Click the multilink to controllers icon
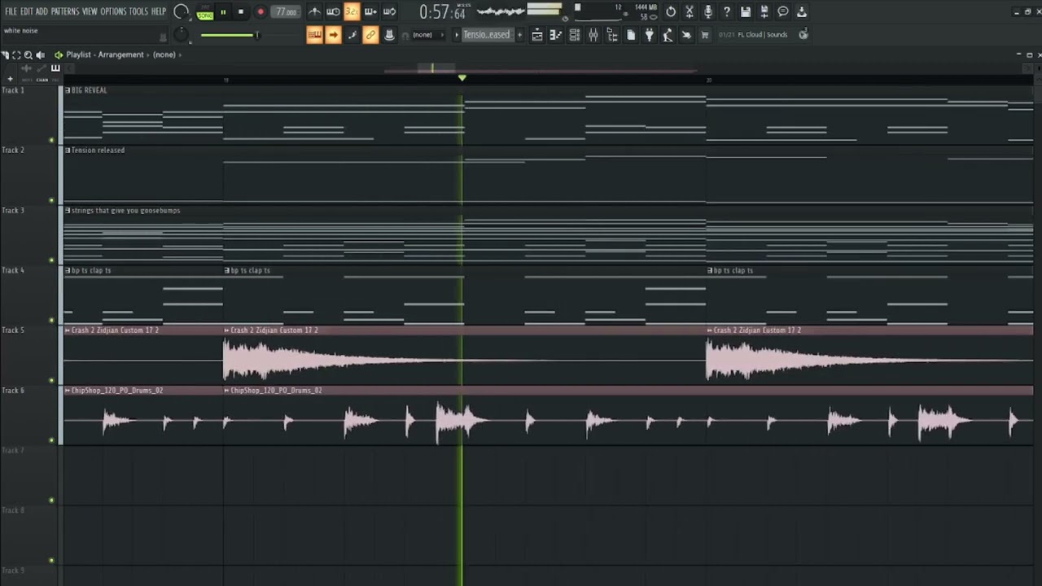The width and height of the screenshot is (1042, 586). point(389,35)
